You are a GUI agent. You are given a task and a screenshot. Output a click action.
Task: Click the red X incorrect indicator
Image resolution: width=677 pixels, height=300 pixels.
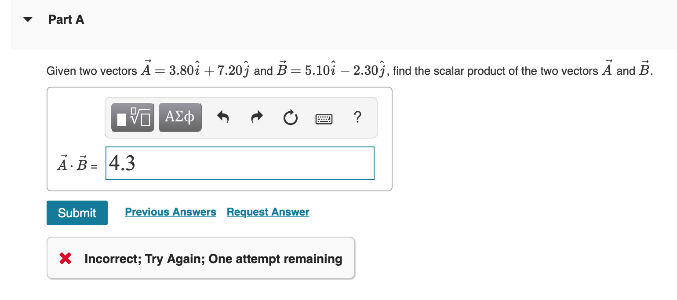click(x=65, y=259)
